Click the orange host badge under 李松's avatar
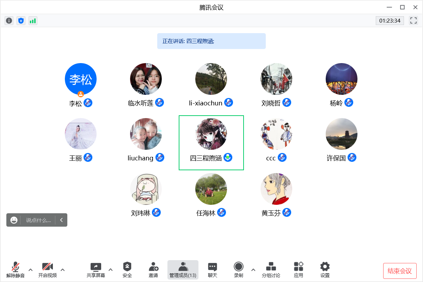This screenshot has height=282, width=423. point(81,94)
